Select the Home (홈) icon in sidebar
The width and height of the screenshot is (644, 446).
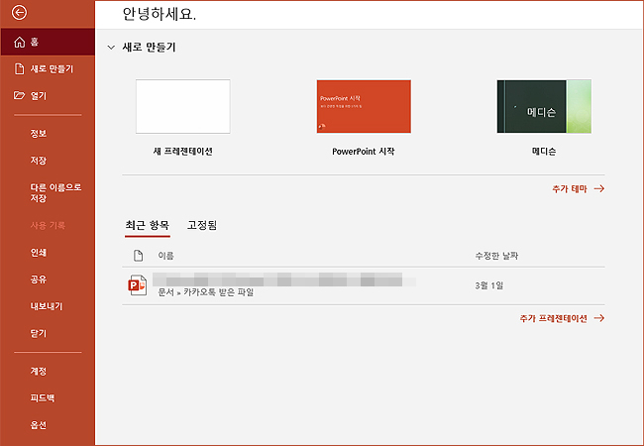tap(19, 42)
